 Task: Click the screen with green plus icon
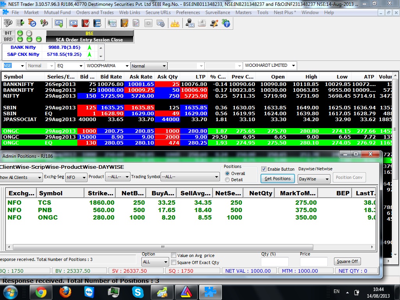pos(59,23)
